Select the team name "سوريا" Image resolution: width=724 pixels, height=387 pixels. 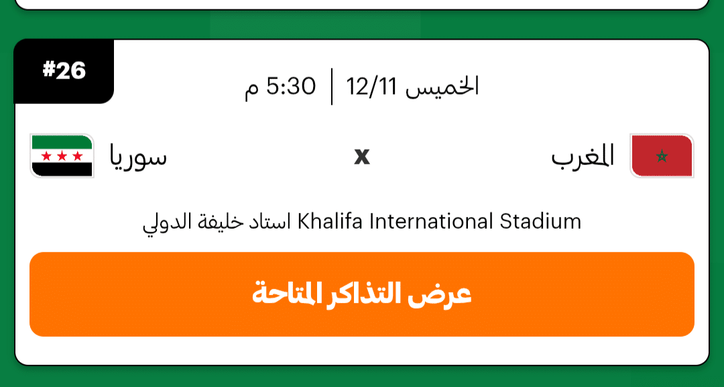(139, 157)
